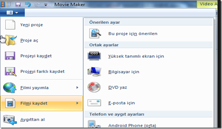Click the Telefon ve aygıt ayarları header

[x=149, y=114]
